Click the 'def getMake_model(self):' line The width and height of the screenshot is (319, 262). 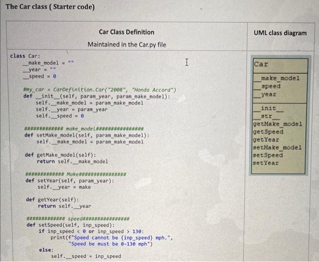pos(61,155)
